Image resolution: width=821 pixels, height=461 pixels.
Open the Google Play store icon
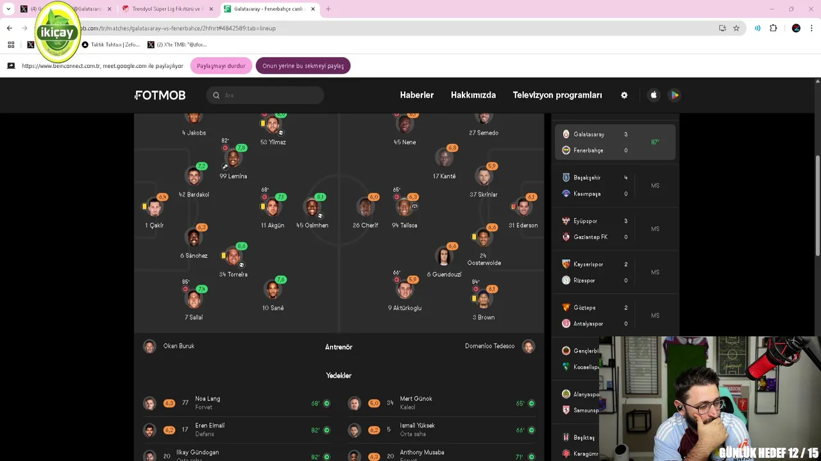coord(674,95)
